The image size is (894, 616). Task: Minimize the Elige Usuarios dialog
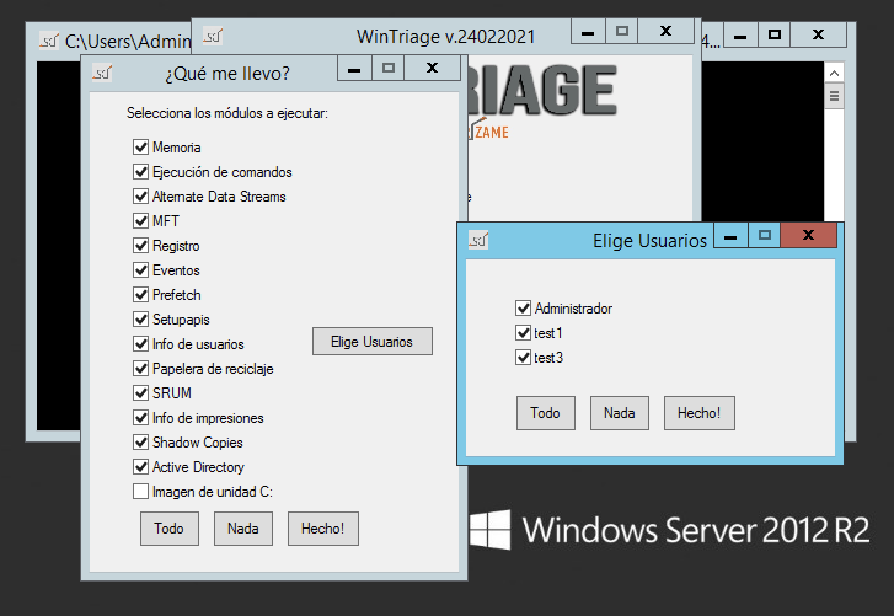731,235
